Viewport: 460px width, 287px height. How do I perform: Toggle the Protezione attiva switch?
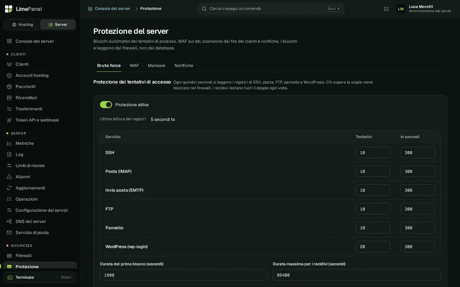[106, 105]
